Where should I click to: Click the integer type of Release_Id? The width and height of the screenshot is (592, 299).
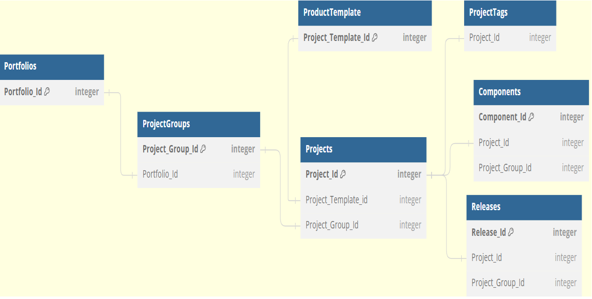564,232
